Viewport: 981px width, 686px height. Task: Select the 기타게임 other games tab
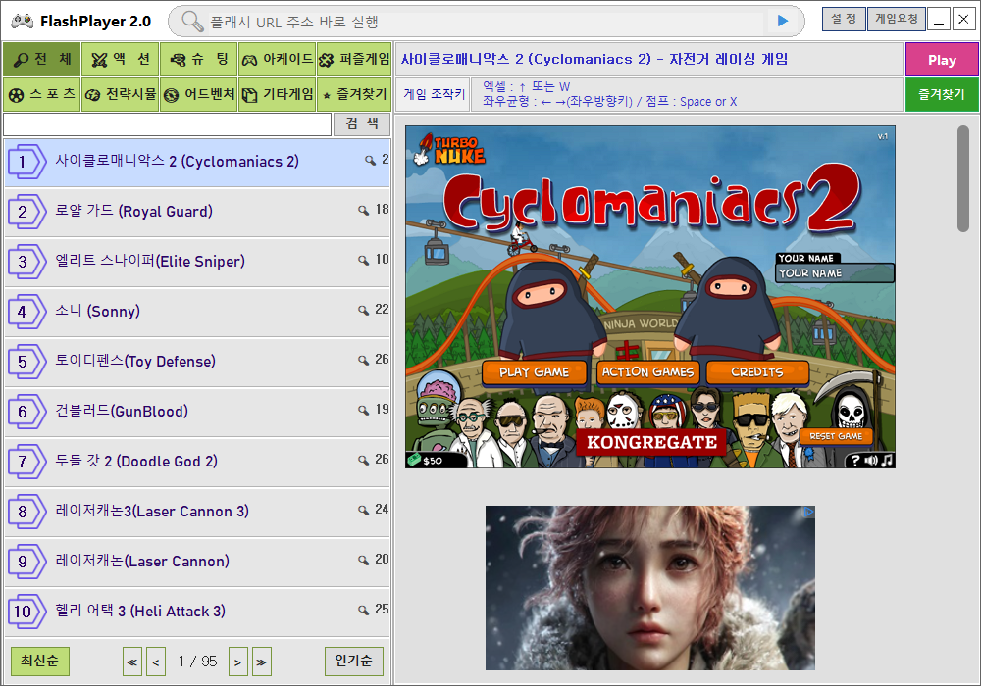tap(278, 94)
